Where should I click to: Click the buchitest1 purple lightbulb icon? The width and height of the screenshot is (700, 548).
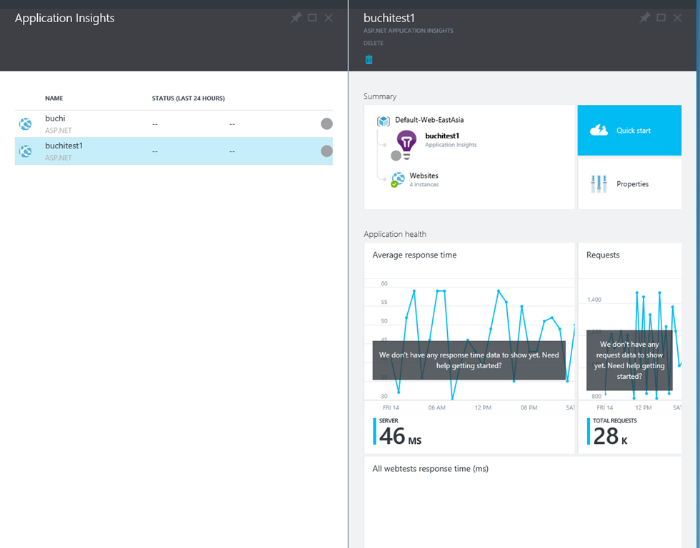tap(406, 144)
